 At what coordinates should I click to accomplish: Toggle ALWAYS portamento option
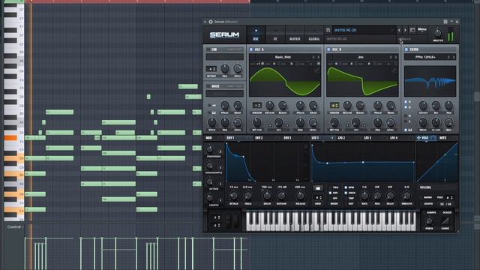click(431, 213)
